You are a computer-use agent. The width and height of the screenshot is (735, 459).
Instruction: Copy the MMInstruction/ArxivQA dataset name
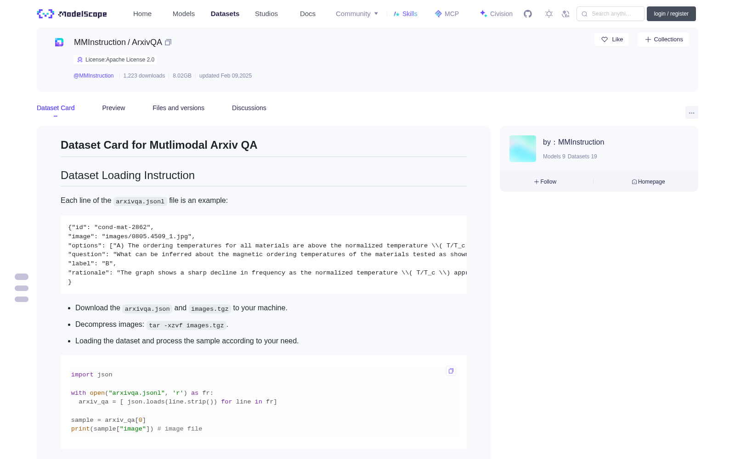tap(168, 42)
